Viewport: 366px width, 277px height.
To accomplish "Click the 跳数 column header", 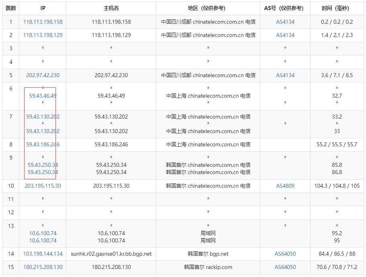I will point(11,8).
